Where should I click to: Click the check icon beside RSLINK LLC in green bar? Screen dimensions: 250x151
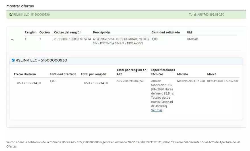[11, 15]
